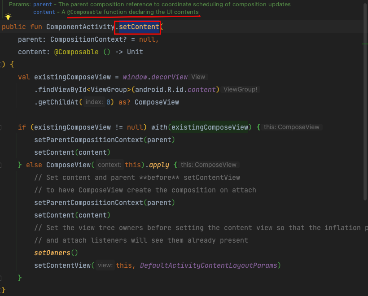Click the "decorView" property reference
Image resolution: width=368 pixels, height=296 pixels.
click(x=170, y=77)
